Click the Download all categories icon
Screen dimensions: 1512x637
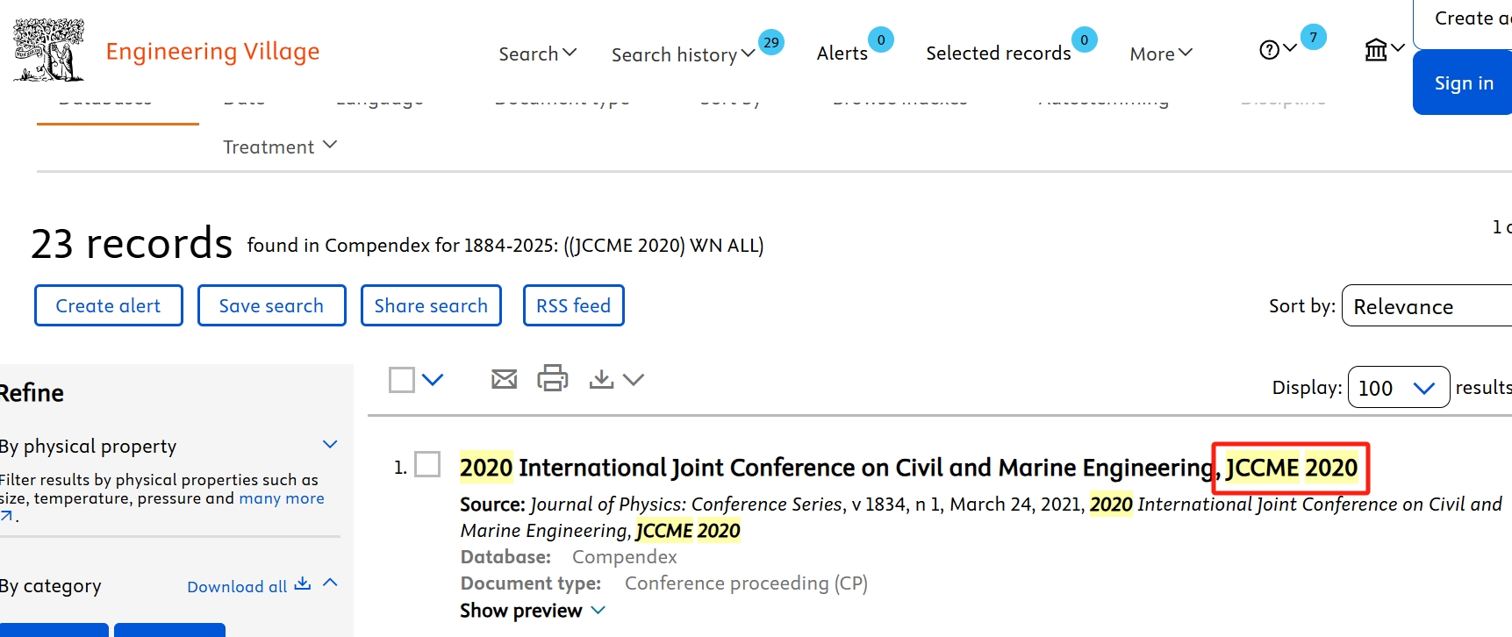(x=303, y=584)
